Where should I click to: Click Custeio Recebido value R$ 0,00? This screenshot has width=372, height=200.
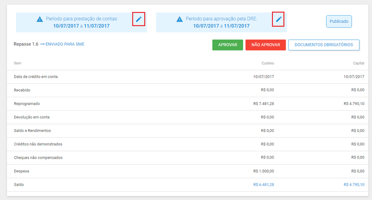tap(267, 90)
